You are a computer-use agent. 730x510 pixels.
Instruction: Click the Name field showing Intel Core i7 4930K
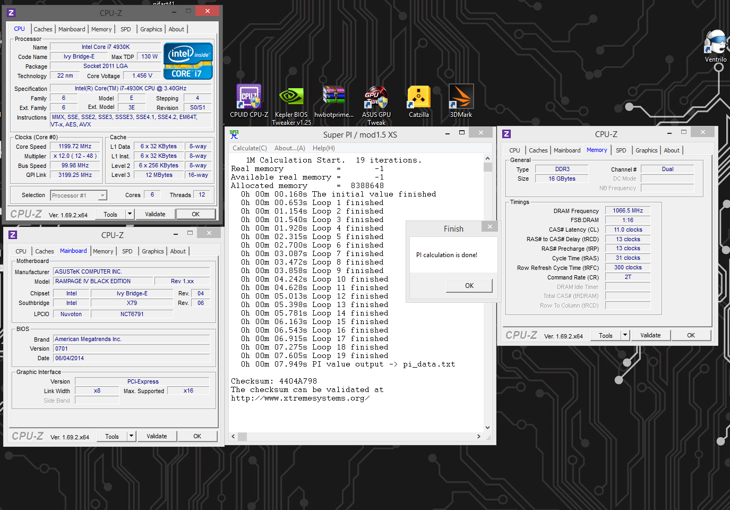tap(105, 47)
